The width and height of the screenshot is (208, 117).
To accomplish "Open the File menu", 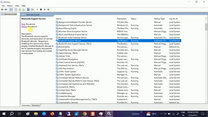I will coord(3,6).
